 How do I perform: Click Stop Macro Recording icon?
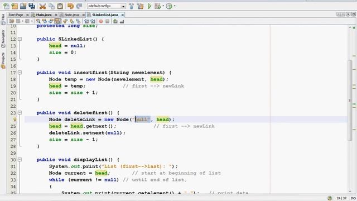(x=107, y=21)
